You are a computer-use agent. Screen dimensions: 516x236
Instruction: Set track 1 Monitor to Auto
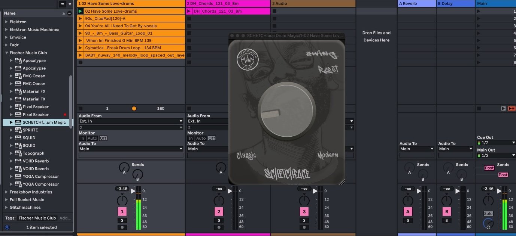coord(92,138)
